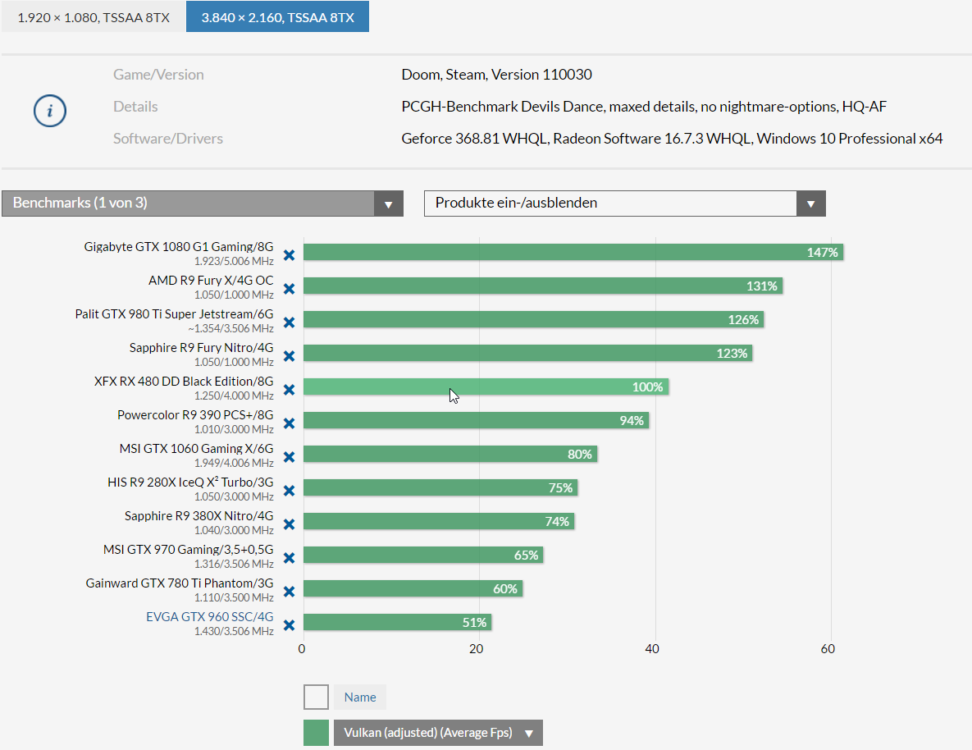Click the HIS R9 280X IceQ X² Turbo/3G label

(190, 482)
